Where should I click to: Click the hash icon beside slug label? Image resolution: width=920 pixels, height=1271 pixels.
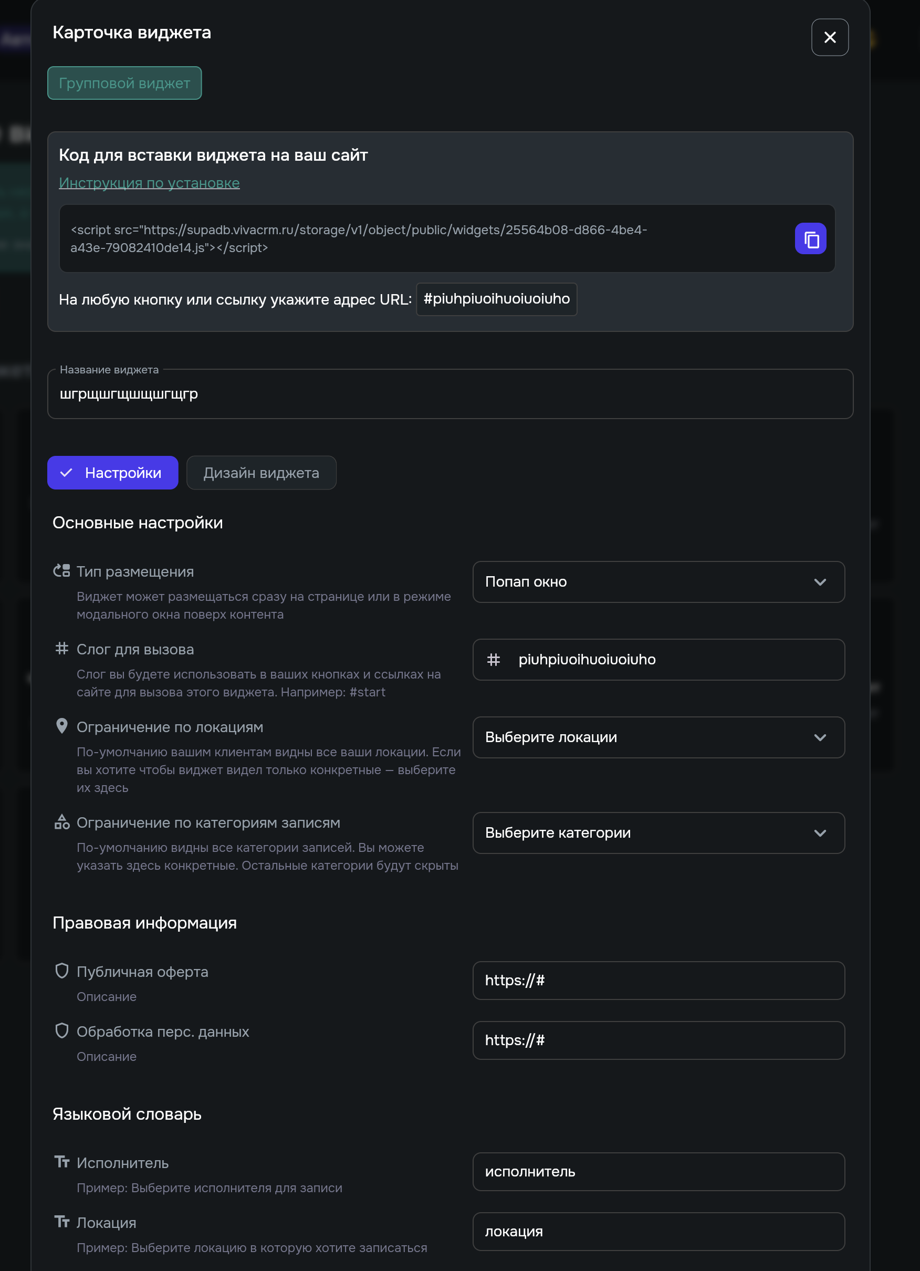[x=61, y=649]
